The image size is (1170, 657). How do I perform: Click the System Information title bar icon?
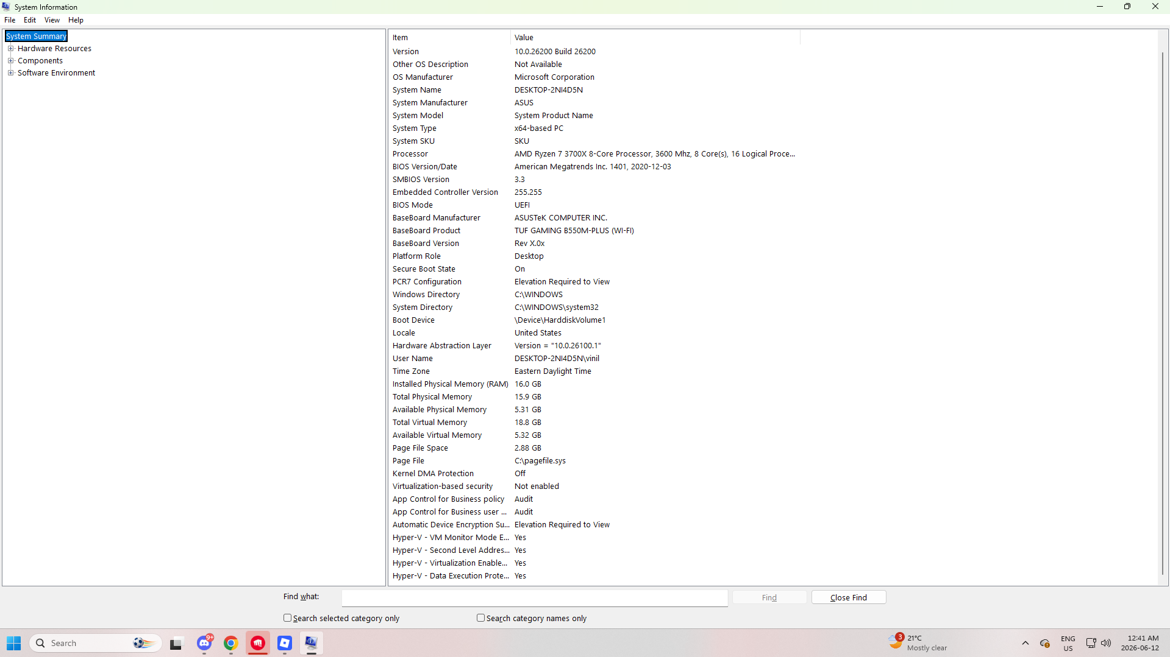point(6,7)
